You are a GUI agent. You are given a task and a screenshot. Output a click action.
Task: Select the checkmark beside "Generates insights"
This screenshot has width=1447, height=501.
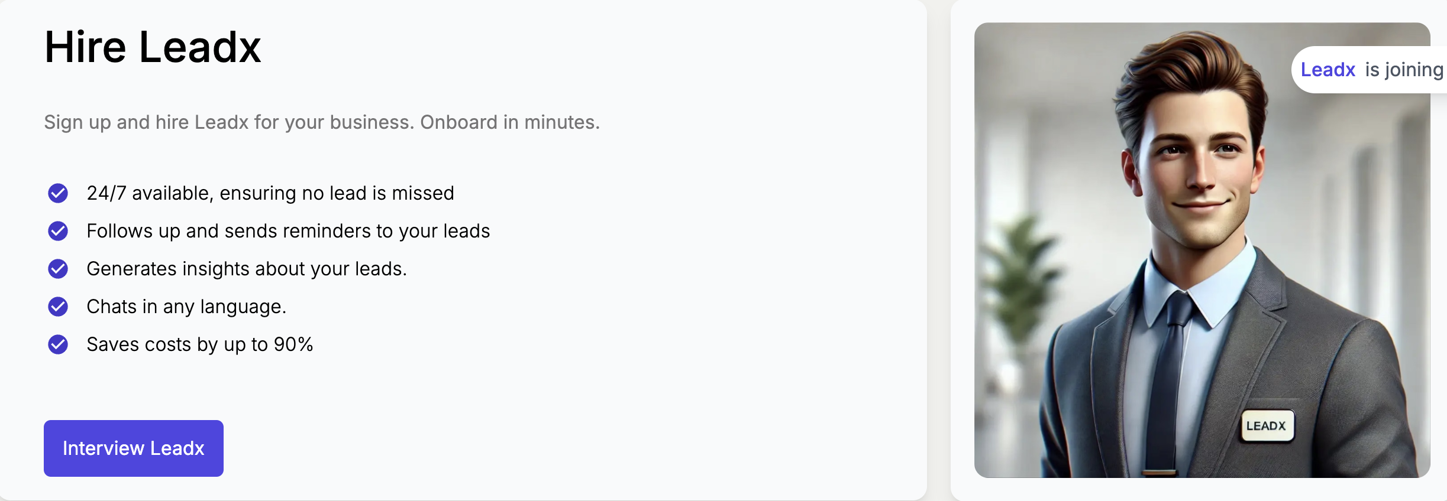click(58, 269)
